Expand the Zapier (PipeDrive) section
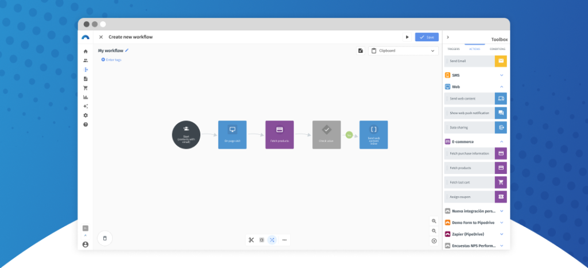Image resolution: width=588 pixels, height=268 pixels. (x=501, y=234)
